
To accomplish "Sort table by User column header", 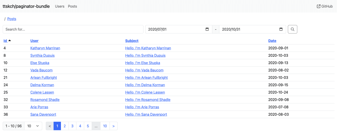I will [34, 41].
